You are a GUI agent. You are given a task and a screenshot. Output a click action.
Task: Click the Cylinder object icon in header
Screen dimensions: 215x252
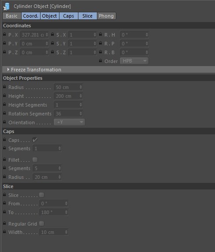tap(7, 7)
